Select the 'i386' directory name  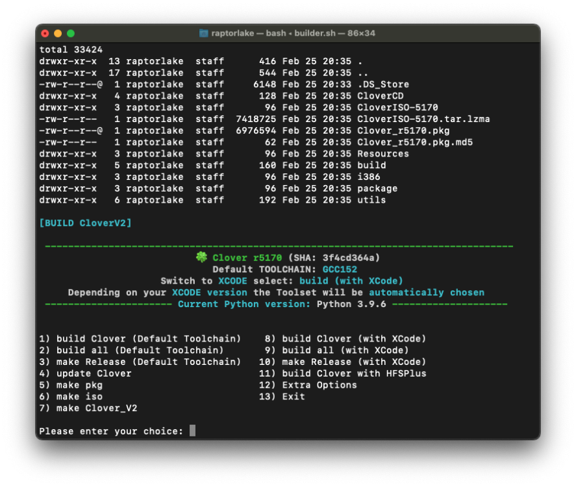click(369, 177)
